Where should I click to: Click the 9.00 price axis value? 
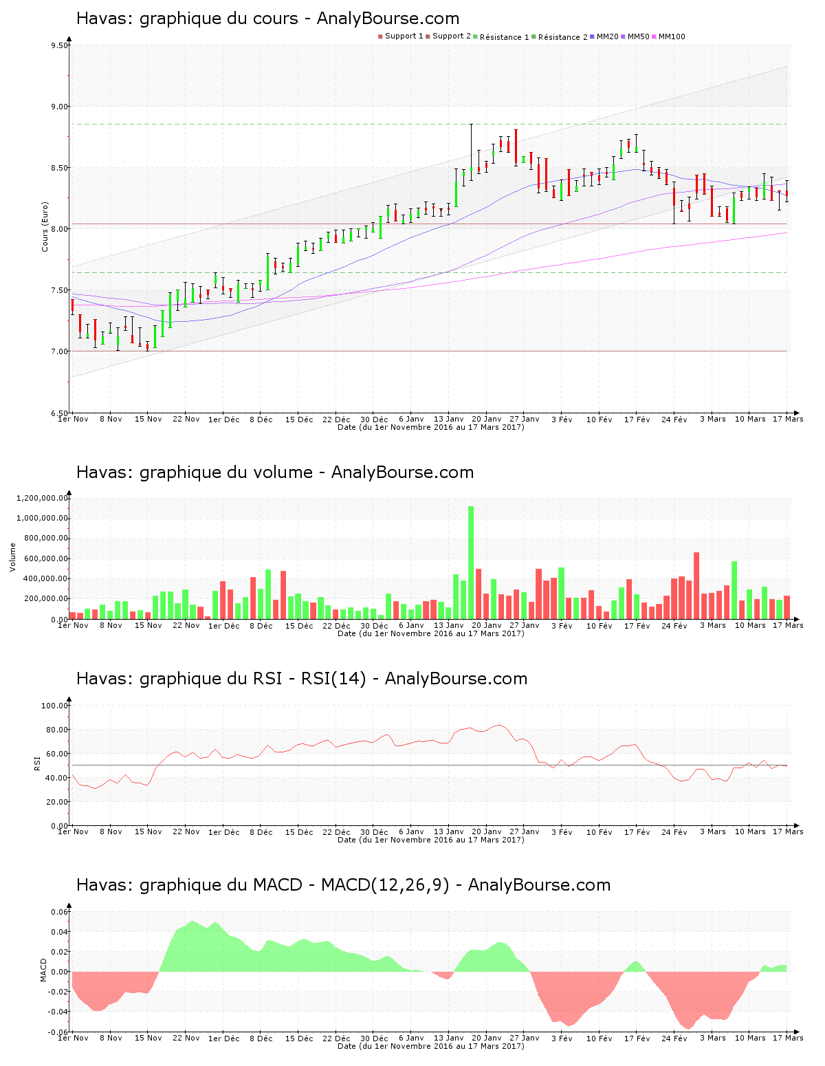pyautogui.click(x=60, y=107)
